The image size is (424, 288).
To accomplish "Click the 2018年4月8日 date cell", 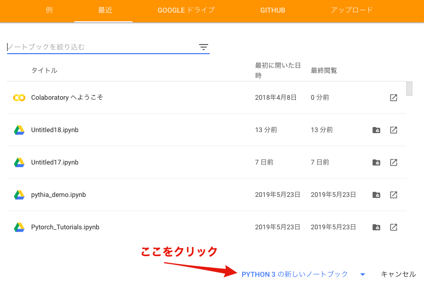I will pos(276,98).
